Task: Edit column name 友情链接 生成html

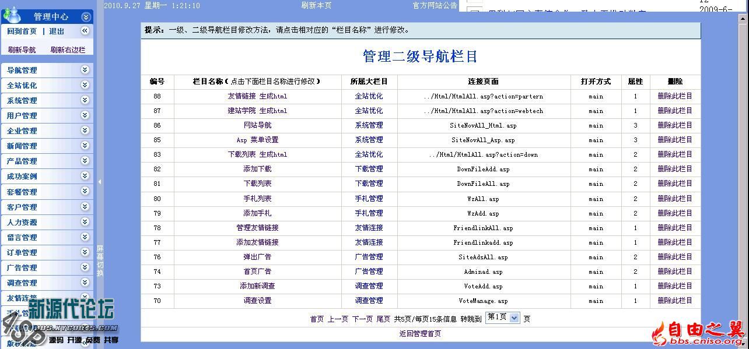Action: (x=257, y=96)
